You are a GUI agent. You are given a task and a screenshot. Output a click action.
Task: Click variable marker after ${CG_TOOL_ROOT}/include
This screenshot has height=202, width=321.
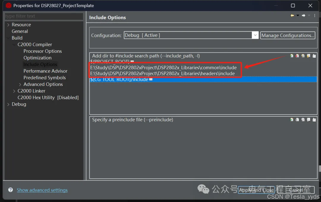tap(151, 79)
